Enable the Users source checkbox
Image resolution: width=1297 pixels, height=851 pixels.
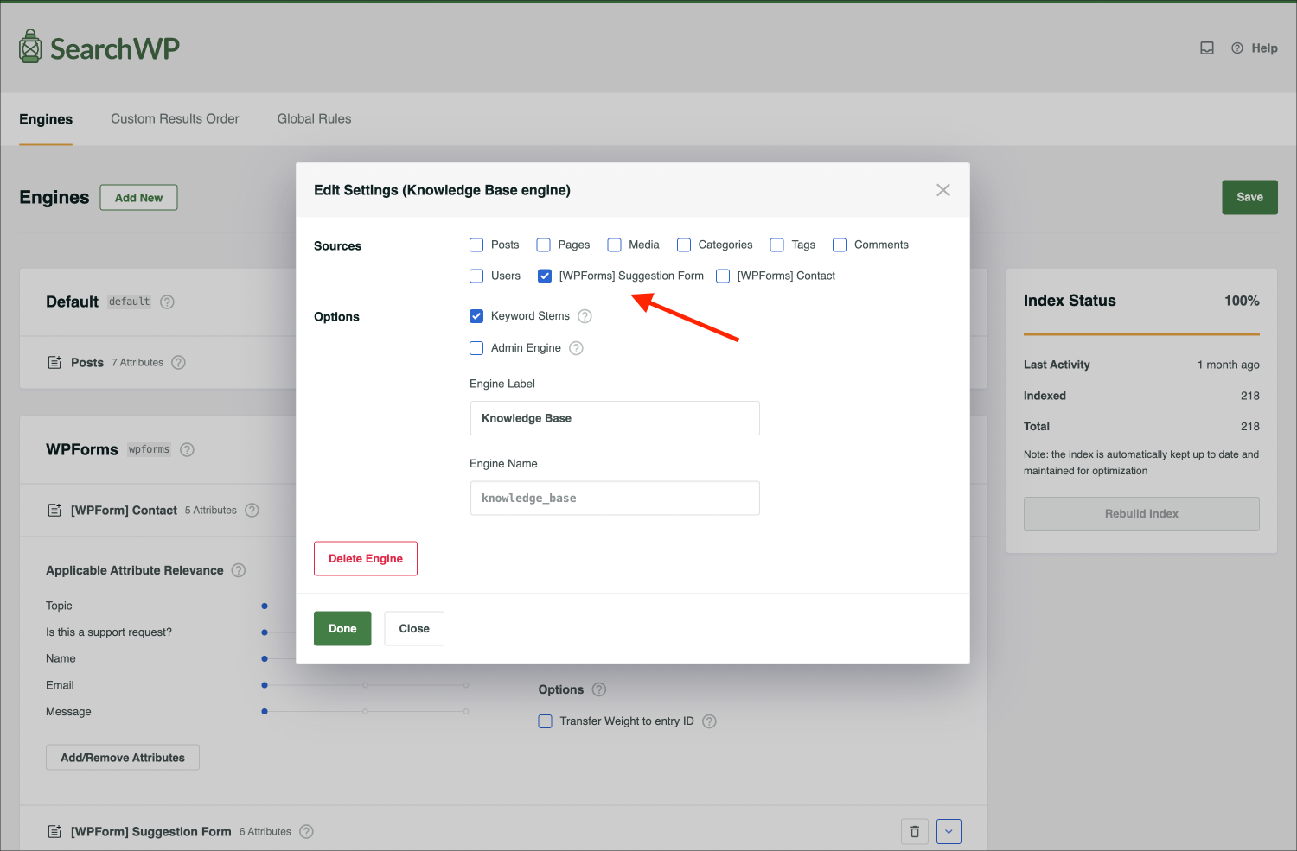pos(476,276)
